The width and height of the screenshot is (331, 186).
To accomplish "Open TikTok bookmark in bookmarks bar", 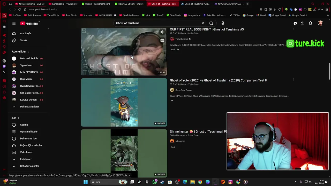I will click(x=235, y=15).
